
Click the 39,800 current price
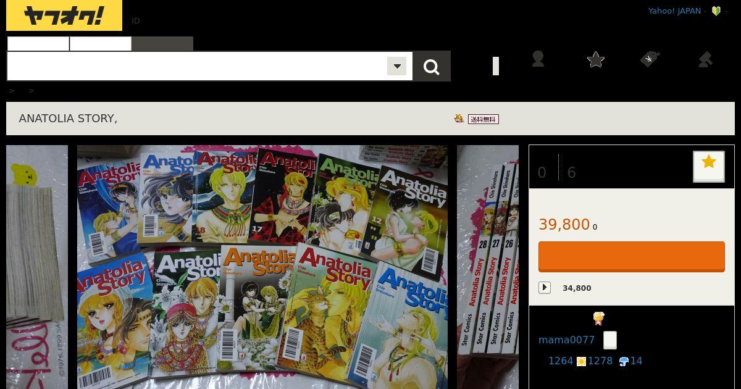(x=564, y=225)
